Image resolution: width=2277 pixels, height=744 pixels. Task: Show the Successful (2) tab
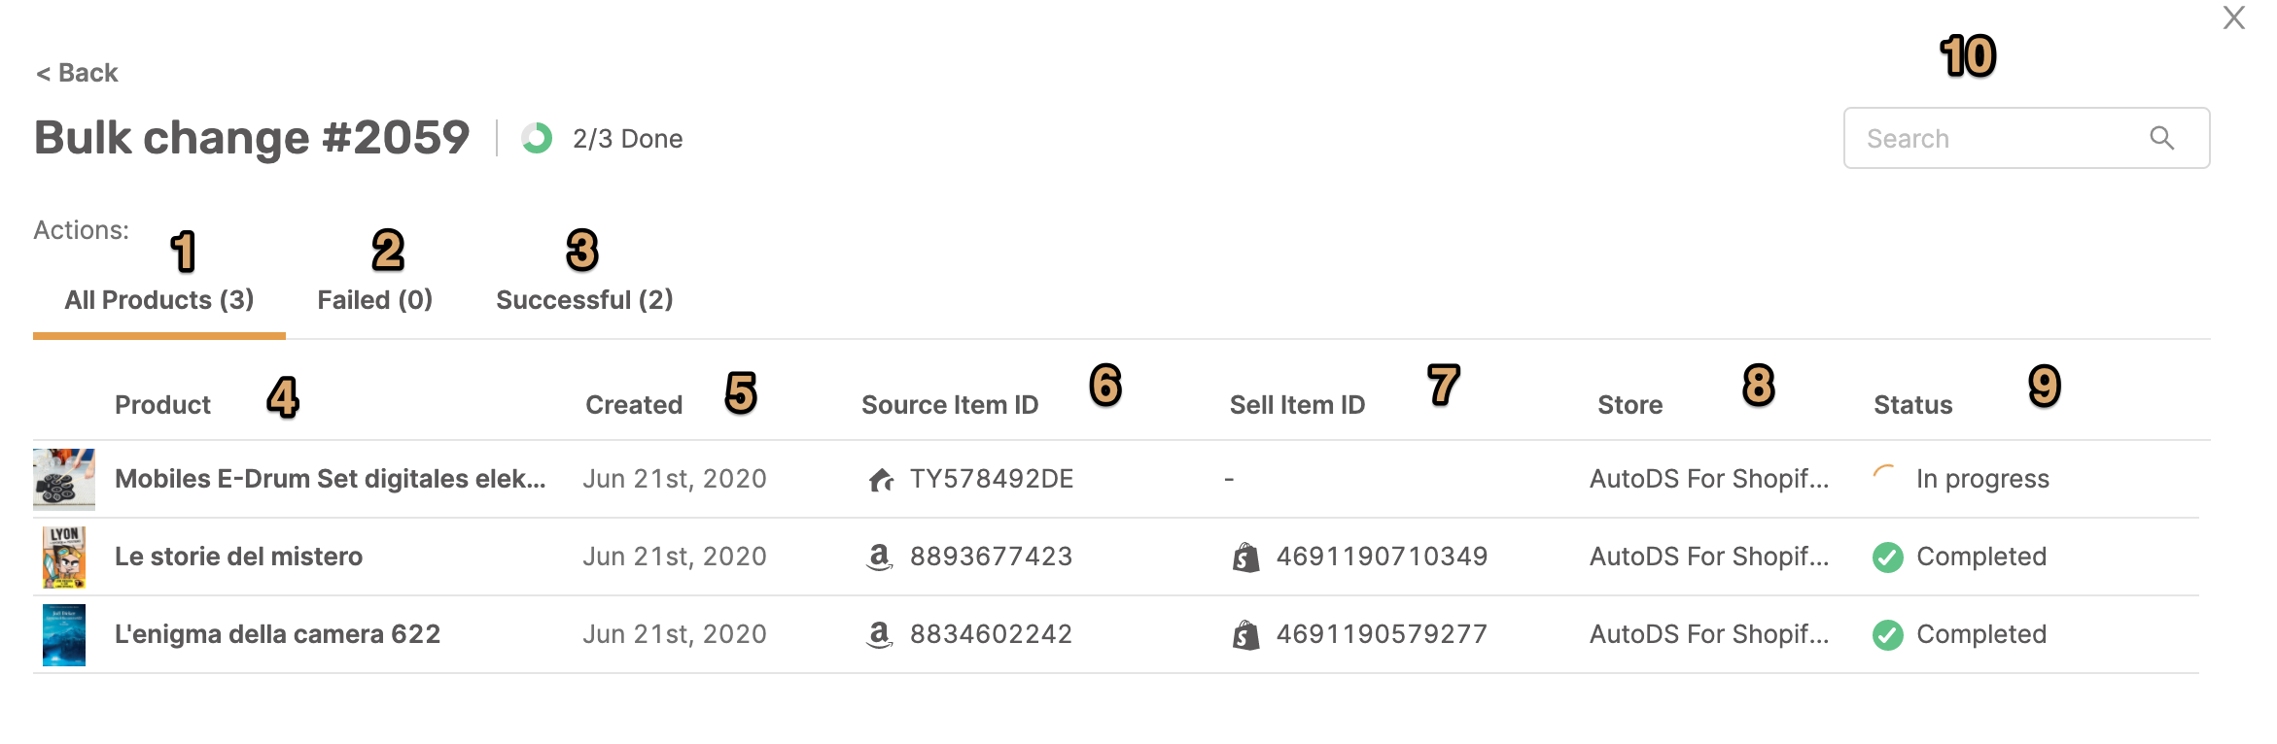tap(584, 300)
